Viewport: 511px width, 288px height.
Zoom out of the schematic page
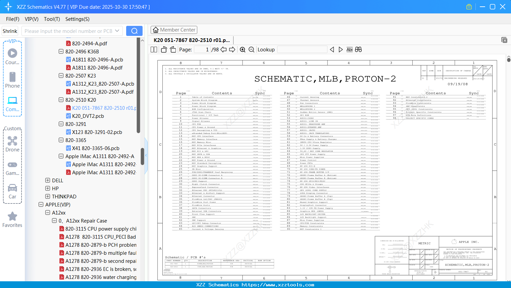pyautogui.click(x=251, y=50)
